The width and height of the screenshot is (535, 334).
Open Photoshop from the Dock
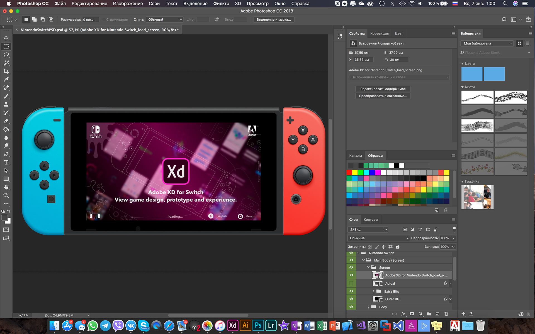click(x=258, y=325)
